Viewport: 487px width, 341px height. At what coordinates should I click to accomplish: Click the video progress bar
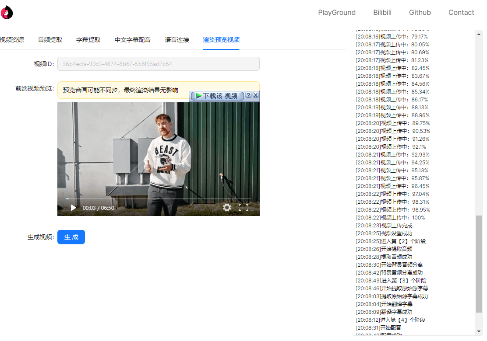pos(158,199)
